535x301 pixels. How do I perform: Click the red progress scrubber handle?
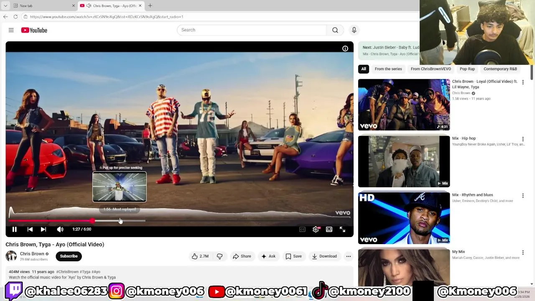click(92, 220)
